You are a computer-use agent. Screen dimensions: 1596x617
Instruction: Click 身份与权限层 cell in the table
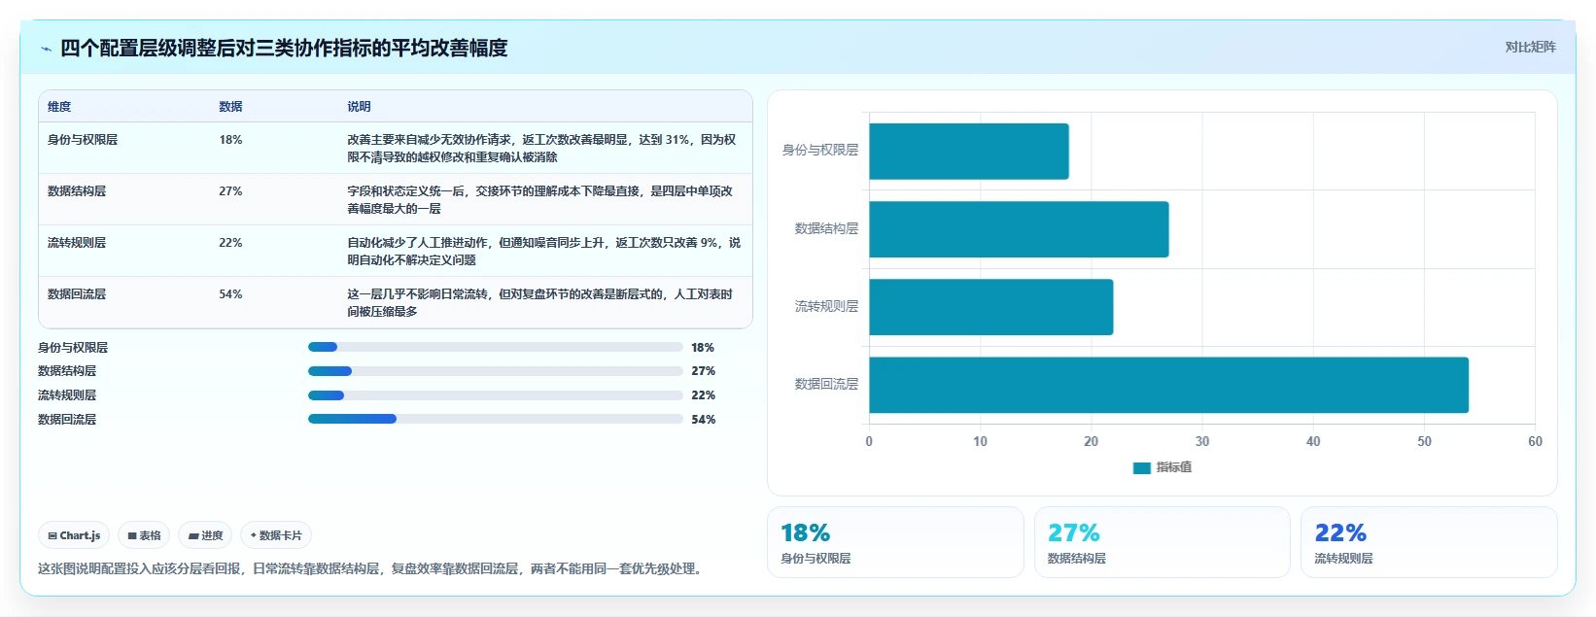coord(83,140)
